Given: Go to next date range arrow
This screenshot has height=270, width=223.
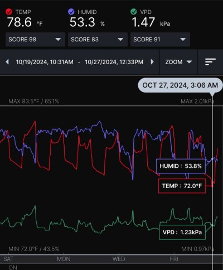Looking at the screenshot, I should point(152,62).
